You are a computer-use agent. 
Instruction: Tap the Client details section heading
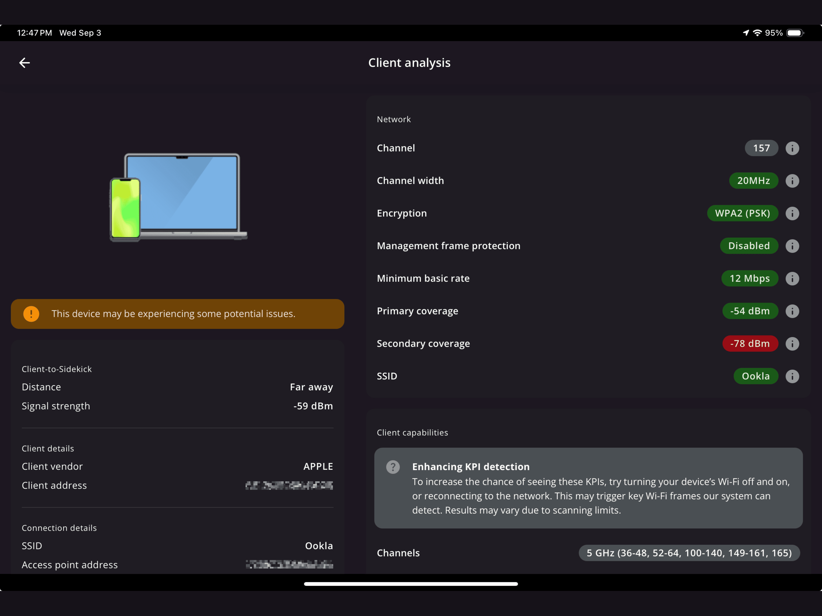click(48, 449)
